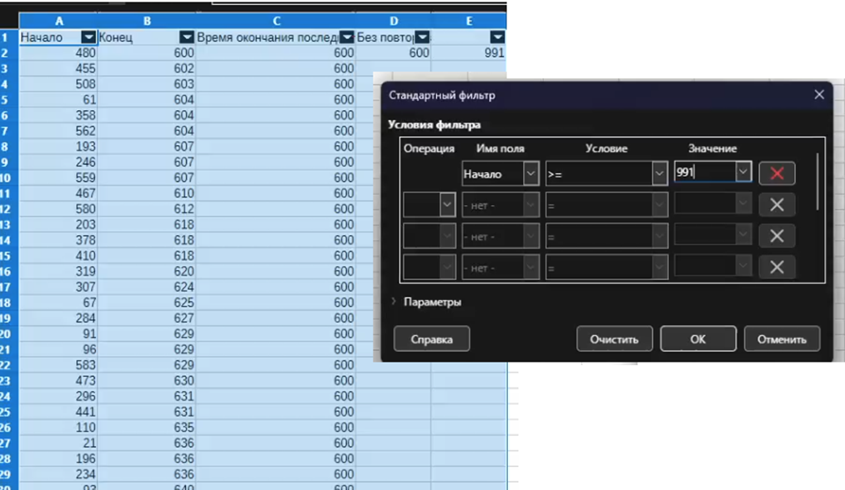This screenshot has height=490, width=845.
Task: Open help with Справка button
Action: pos(431,339)
